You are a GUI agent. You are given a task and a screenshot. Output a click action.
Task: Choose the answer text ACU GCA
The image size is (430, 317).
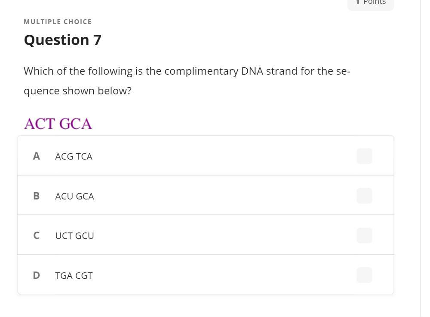(74, 196)
